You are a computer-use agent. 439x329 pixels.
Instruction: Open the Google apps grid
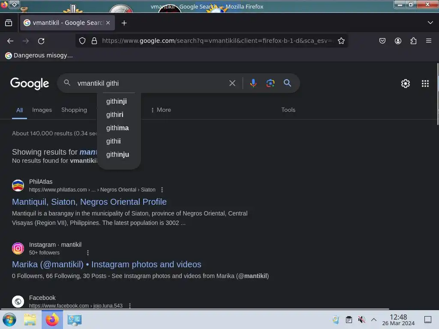click(425, 84)
